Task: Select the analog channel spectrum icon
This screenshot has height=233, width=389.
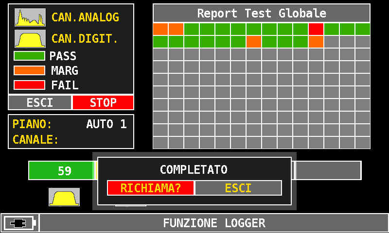Action: [x=30, y=17]
